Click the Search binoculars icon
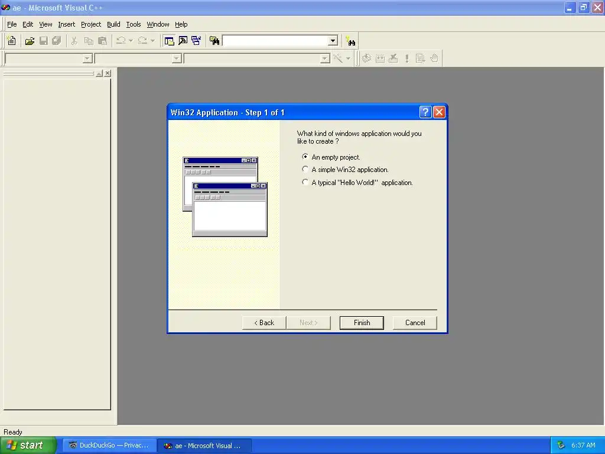This screenshot has height=454, width=605. pyautogui.click(x=351, y=41)
